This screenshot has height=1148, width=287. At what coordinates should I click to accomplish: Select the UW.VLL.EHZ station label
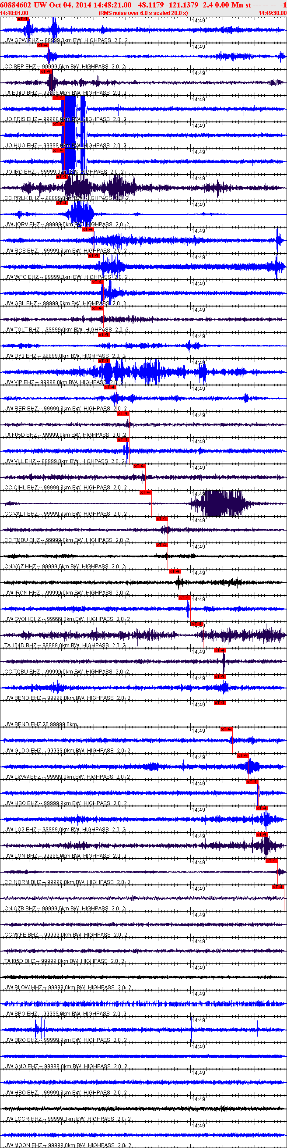click(x=65, y=461)
